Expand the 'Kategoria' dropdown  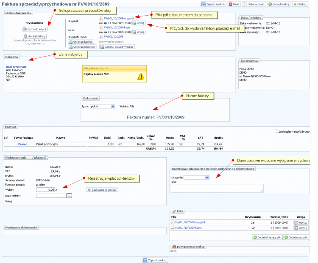pyautogui.click(x=196, y=178)
